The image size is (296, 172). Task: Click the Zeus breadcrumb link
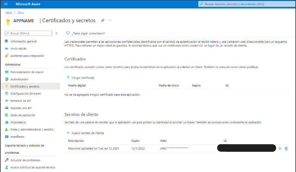pos(21,13)
